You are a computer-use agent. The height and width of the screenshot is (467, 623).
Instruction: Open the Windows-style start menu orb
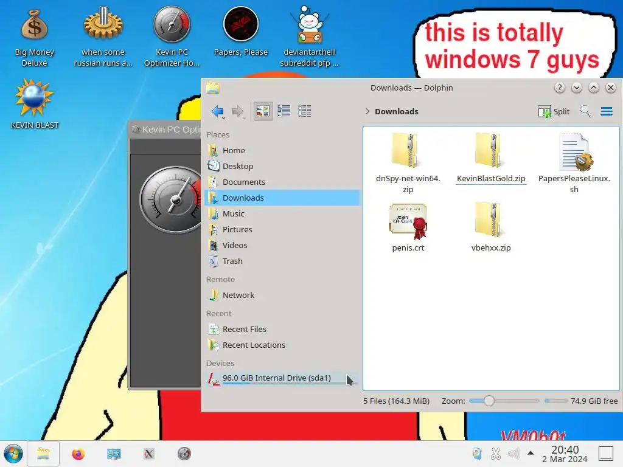pos(13,454)
